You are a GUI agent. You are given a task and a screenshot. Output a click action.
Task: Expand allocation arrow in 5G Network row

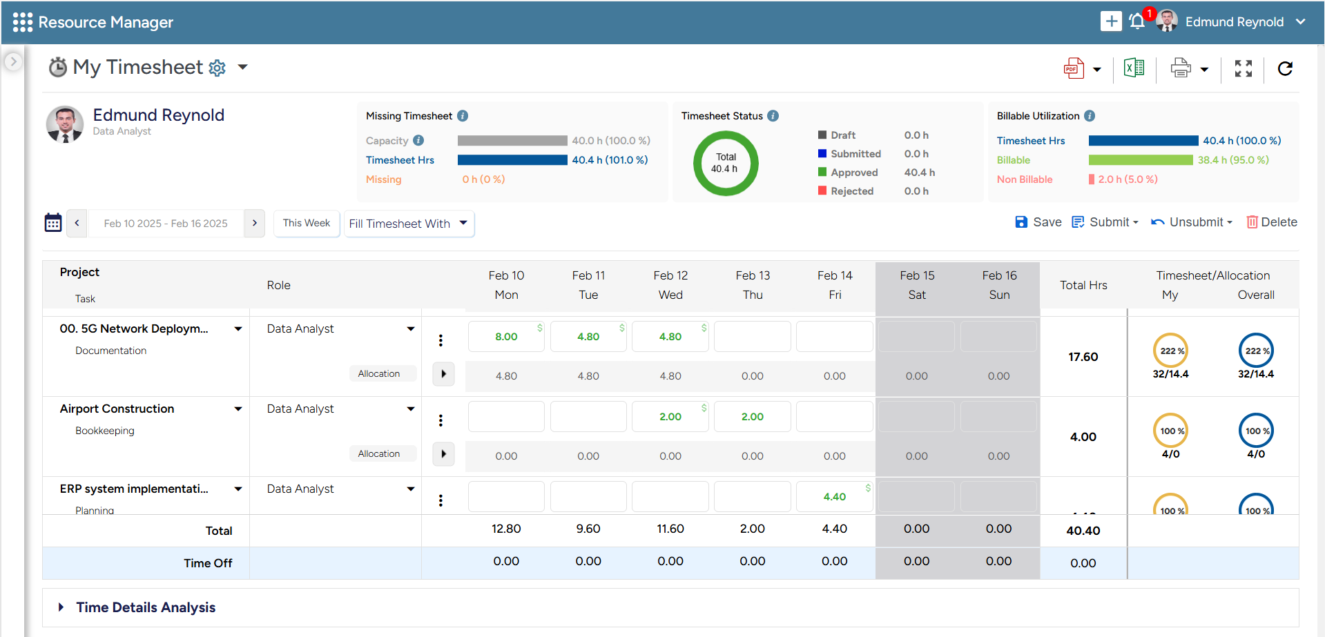tap(443, 373)
